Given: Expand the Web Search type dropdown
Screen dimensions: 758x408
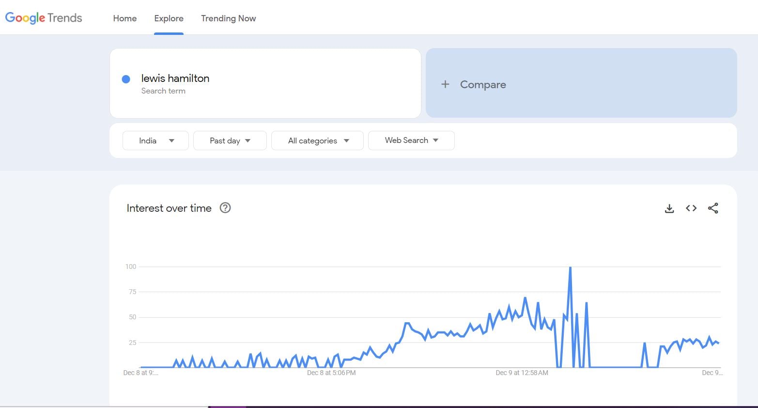Looking at the screenshot, I should click(411, 141).
